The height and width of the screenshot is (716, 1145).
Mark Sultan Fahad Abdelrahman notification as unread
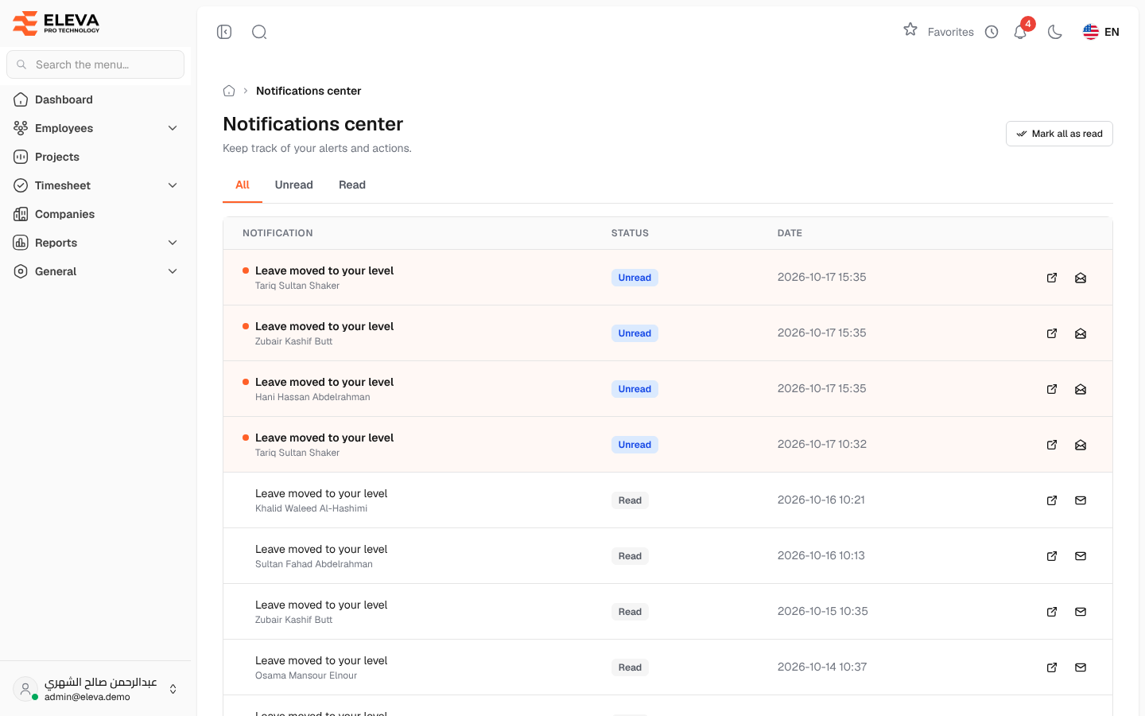click(x=1081, y=556)
